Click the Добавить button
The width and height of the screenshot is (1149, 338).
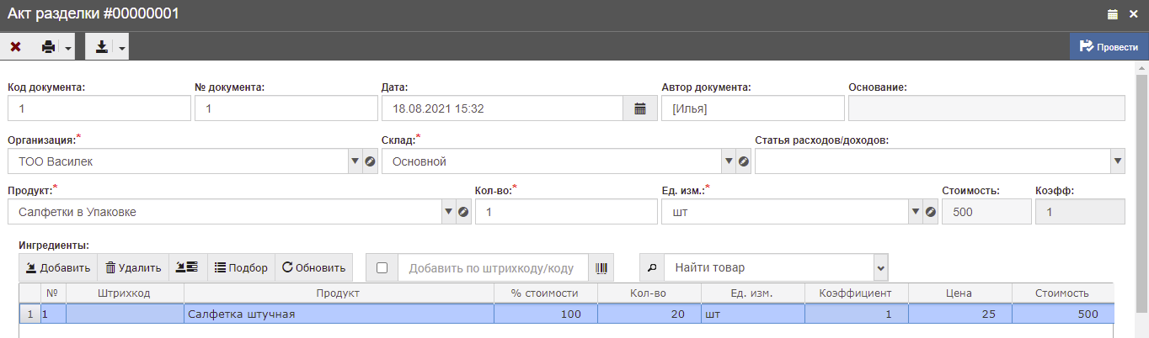(58, 268)
